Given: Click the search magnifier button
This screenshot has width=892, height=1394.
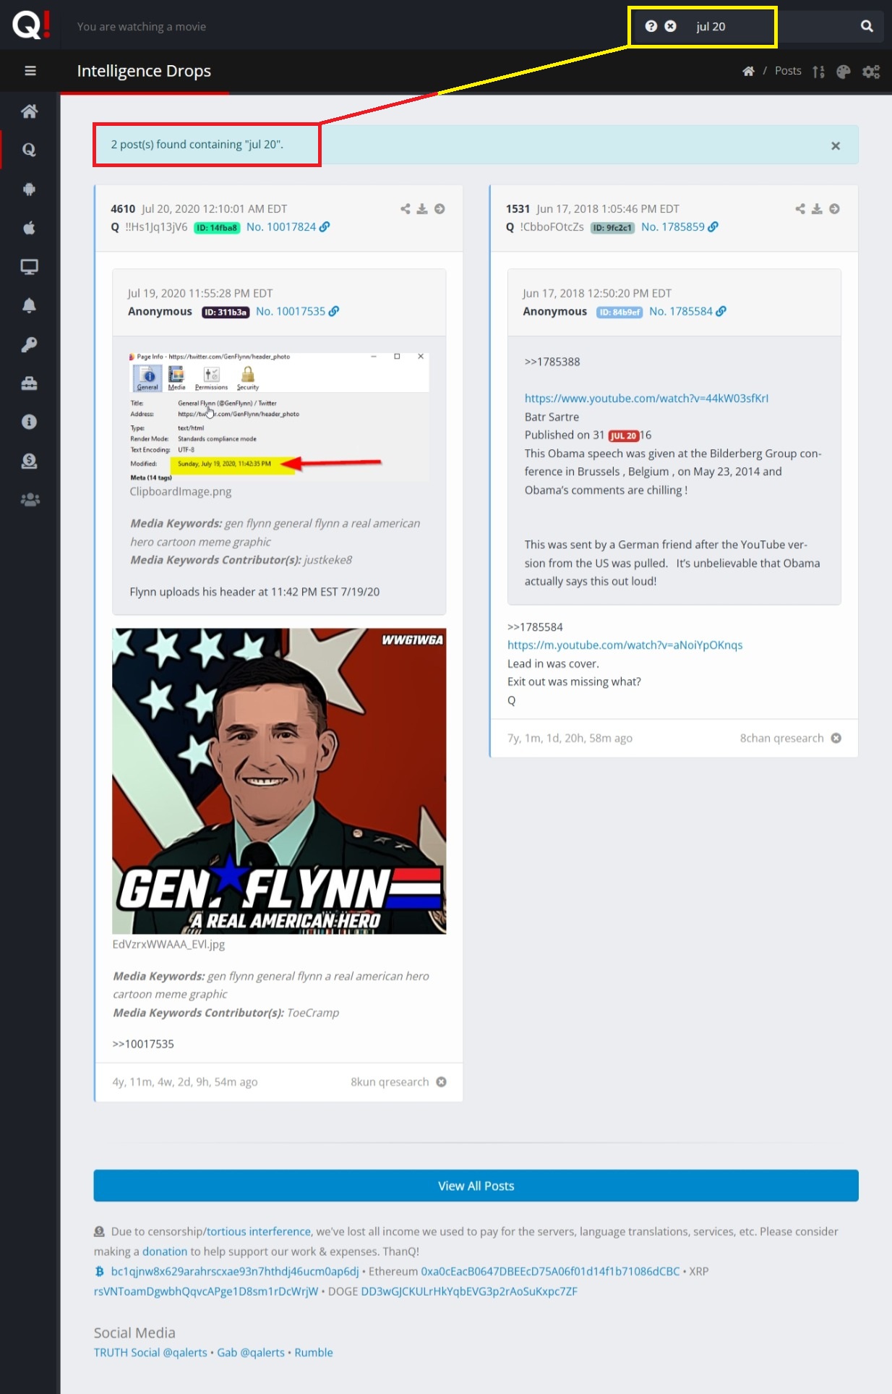Looking at the screenshot, I should [x=867, y=26].
